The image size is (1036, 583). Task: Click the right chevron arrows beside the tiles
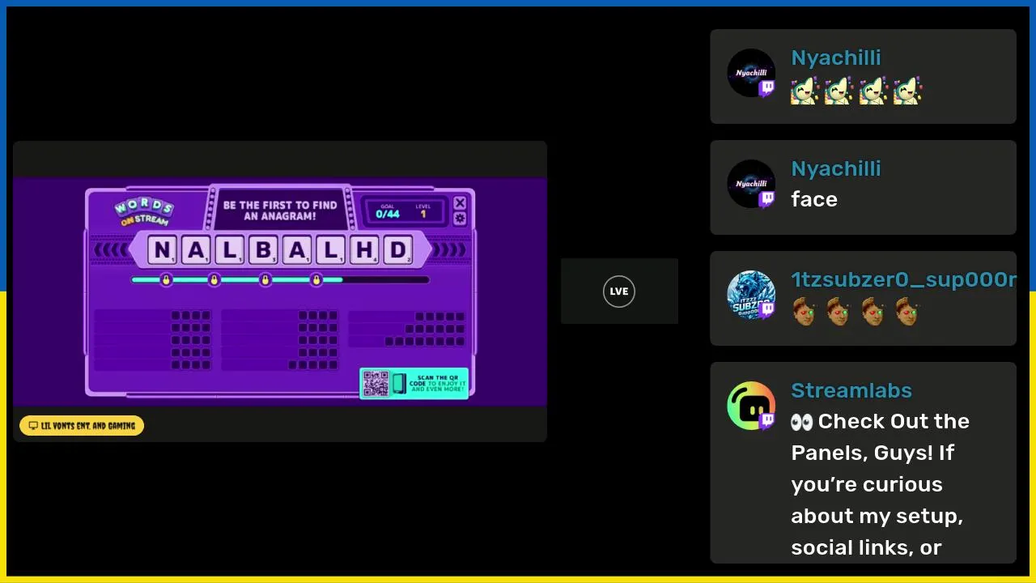[451, 250]
